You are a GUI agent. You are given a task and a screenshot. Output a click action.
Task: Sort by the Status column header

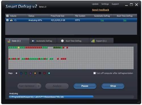38,16
